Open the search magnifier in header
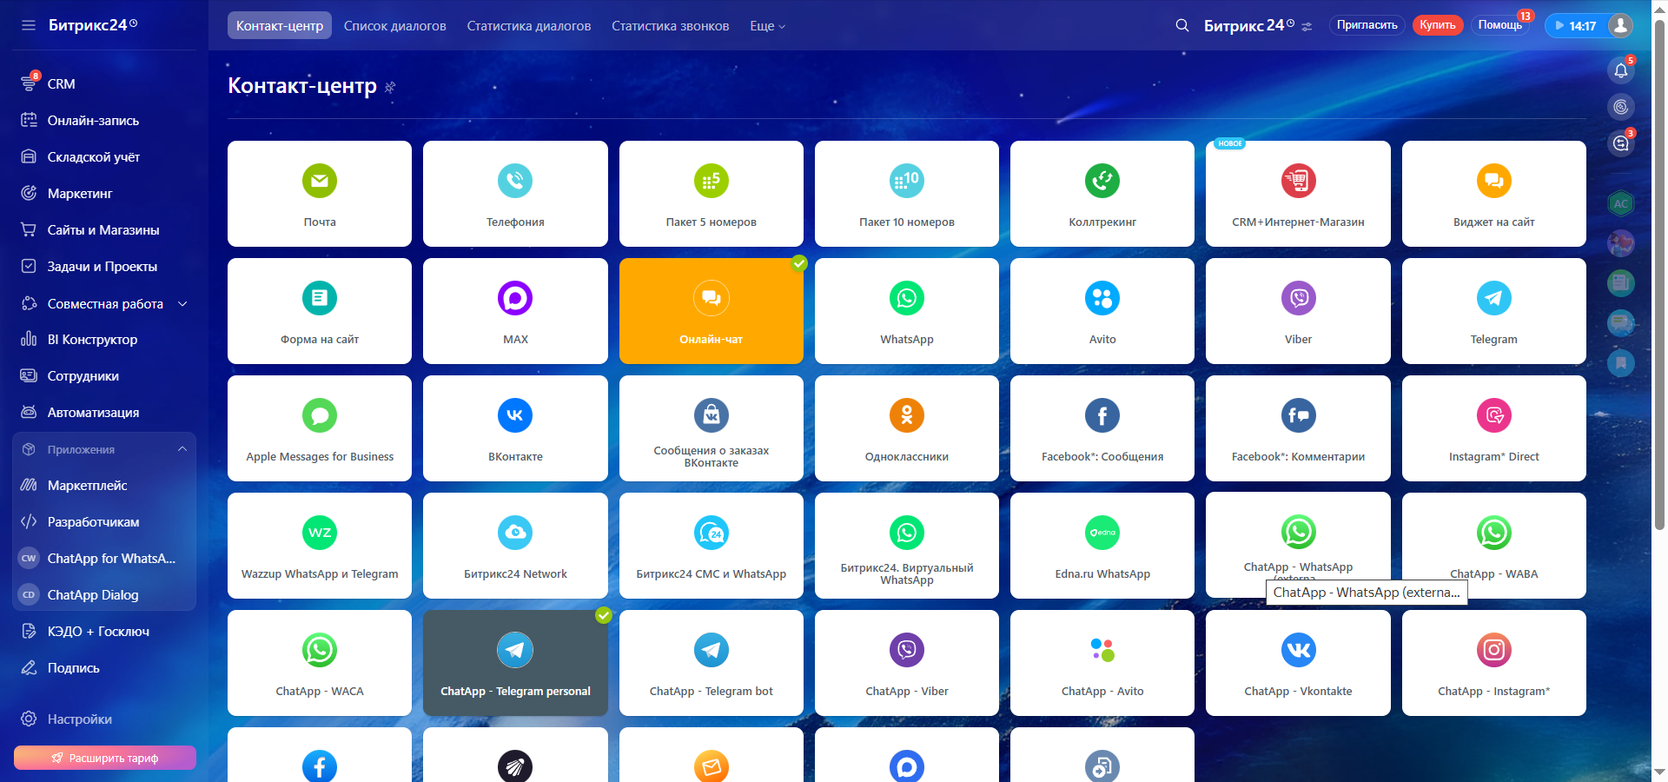1668x782 pixels. 1181,26
